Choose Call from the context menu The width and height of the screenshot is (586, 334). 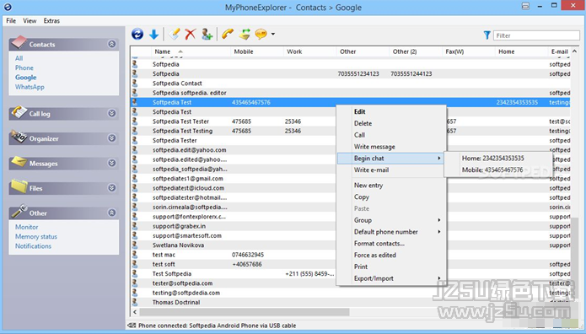391,135
